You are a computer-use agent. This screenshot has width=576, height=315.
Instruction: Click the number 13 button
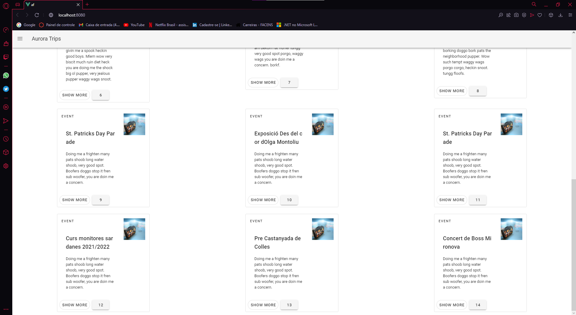289,305
